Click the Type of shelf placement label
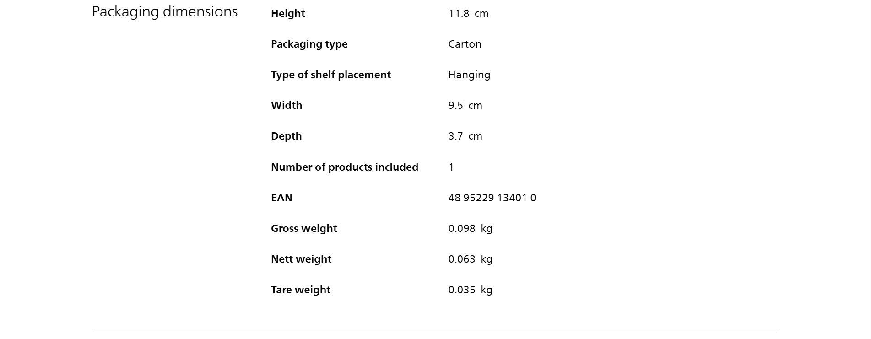Viewport: 871px width, 339px height. coord(330,75)
